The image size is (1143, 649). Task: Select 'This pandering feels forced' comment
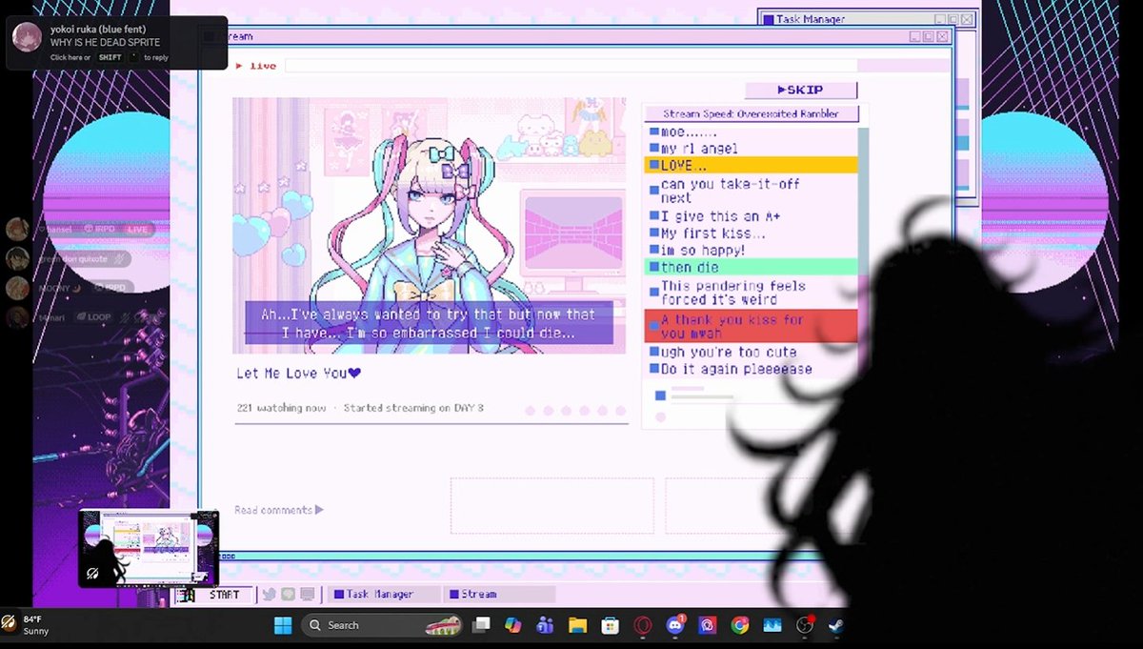point(751,293)
